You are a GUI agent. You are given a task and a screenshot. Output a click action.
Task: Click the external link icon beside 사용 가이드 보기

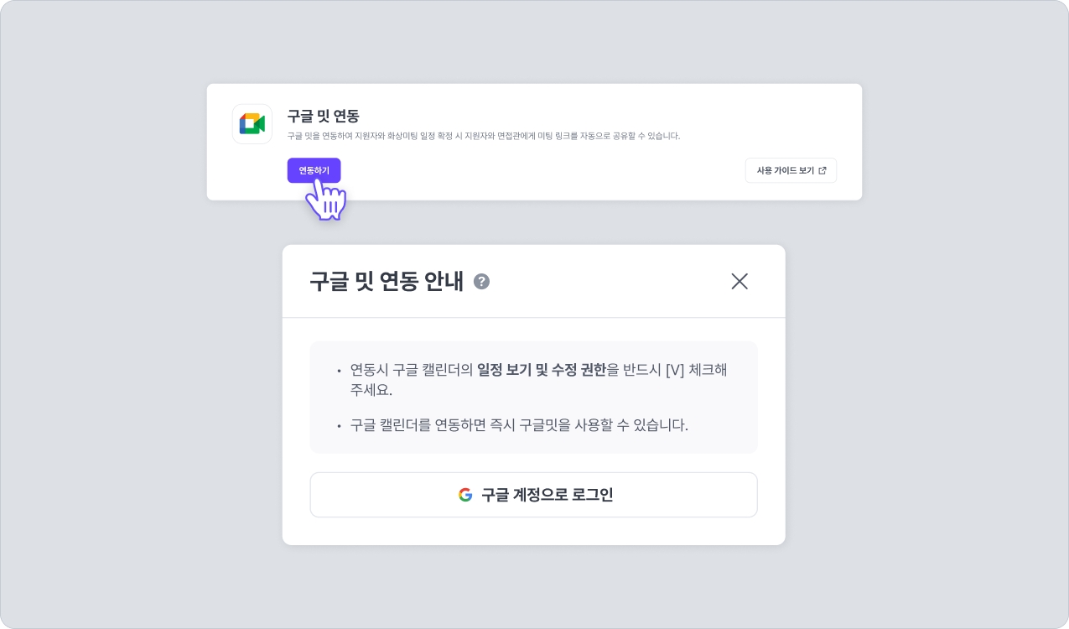(x=823, y=170)
